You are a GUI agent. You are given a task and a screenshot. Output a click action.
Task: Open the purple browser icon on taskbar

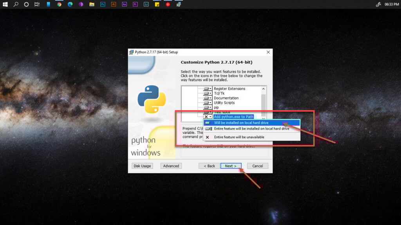[81, 4]
